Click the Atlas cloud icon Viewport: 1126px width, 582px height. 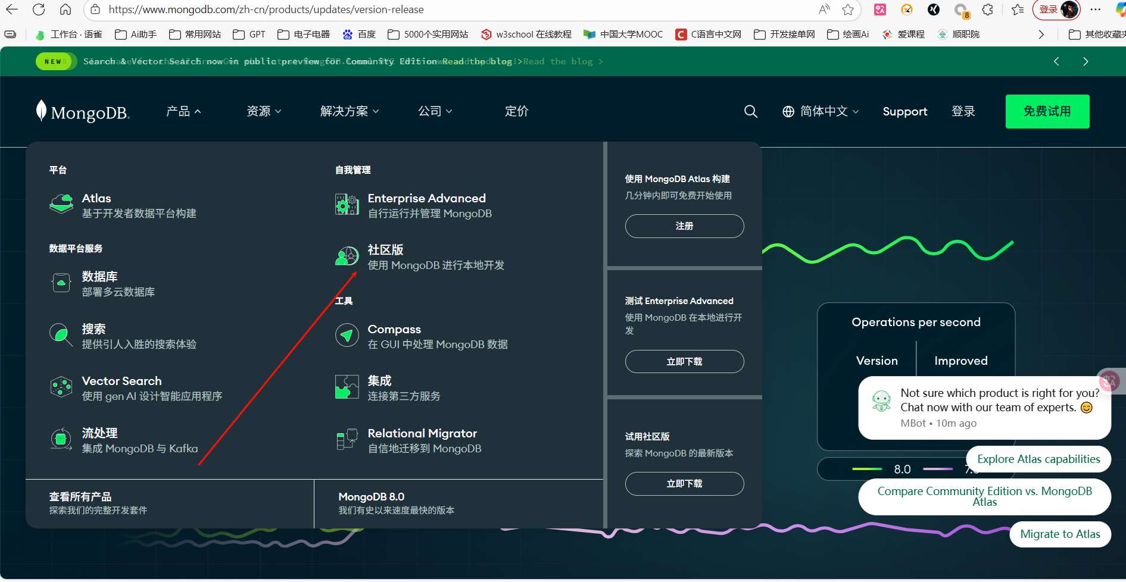coord(61,204)
